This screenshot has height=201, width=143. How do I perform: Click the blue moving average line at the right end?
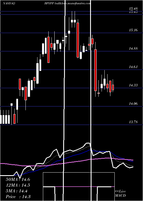(132, 161)
